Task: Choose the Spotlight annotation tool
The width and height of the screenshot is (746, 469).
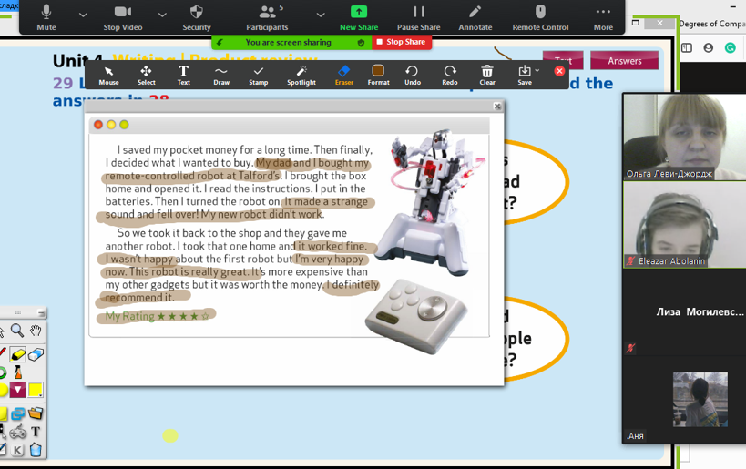Action: pyautogui.click(x=301, y=75)
